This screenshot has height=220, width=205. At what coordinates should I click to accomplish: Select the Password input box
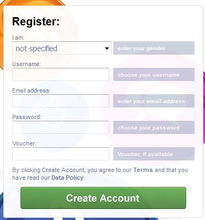point(61,127)
